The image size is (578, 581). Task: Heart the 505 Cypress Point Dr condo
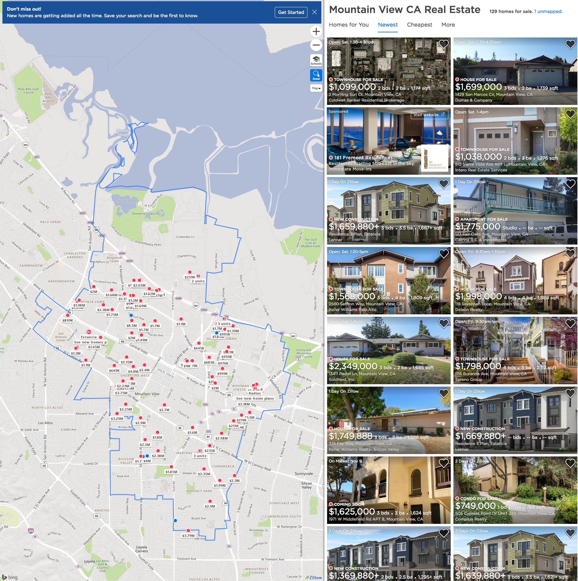(570, 463)
